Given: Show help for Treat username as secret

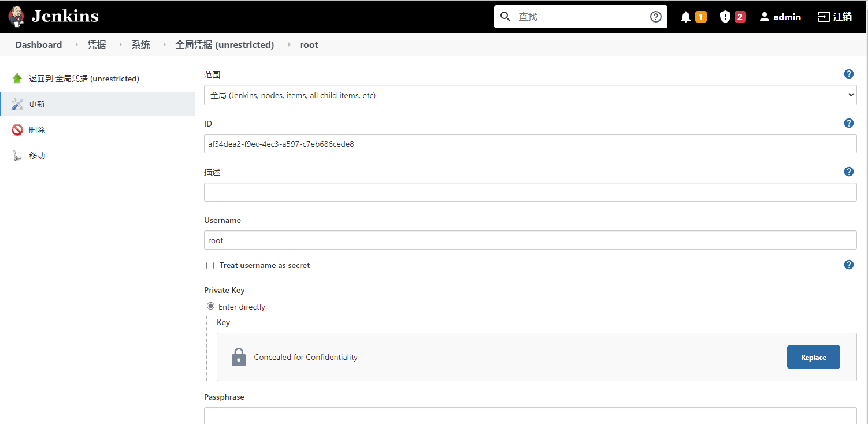Looking at the screenshot, I should click(x=848, y=265).
